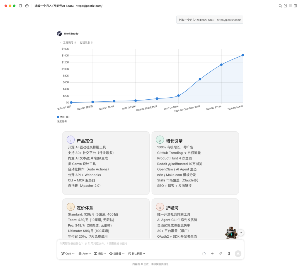Viewport: 301px width, 268px height.
Task: Click the numbered circle 4 badge
Action: 160,207
